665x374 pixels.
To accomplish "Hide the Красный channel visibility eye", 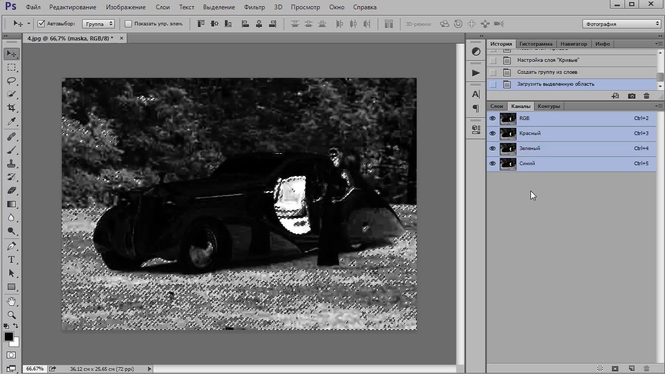I will click(x=493, y=133).
